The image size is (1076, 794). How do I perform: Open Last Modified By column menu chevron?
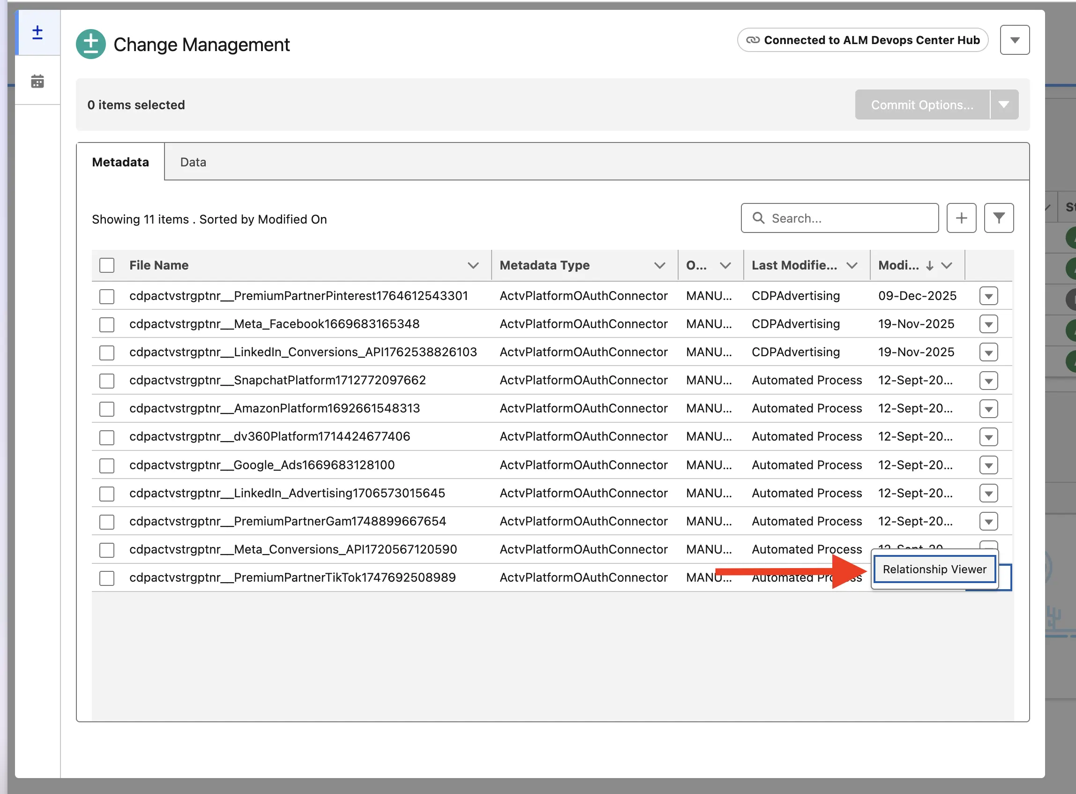coord(852,265)
